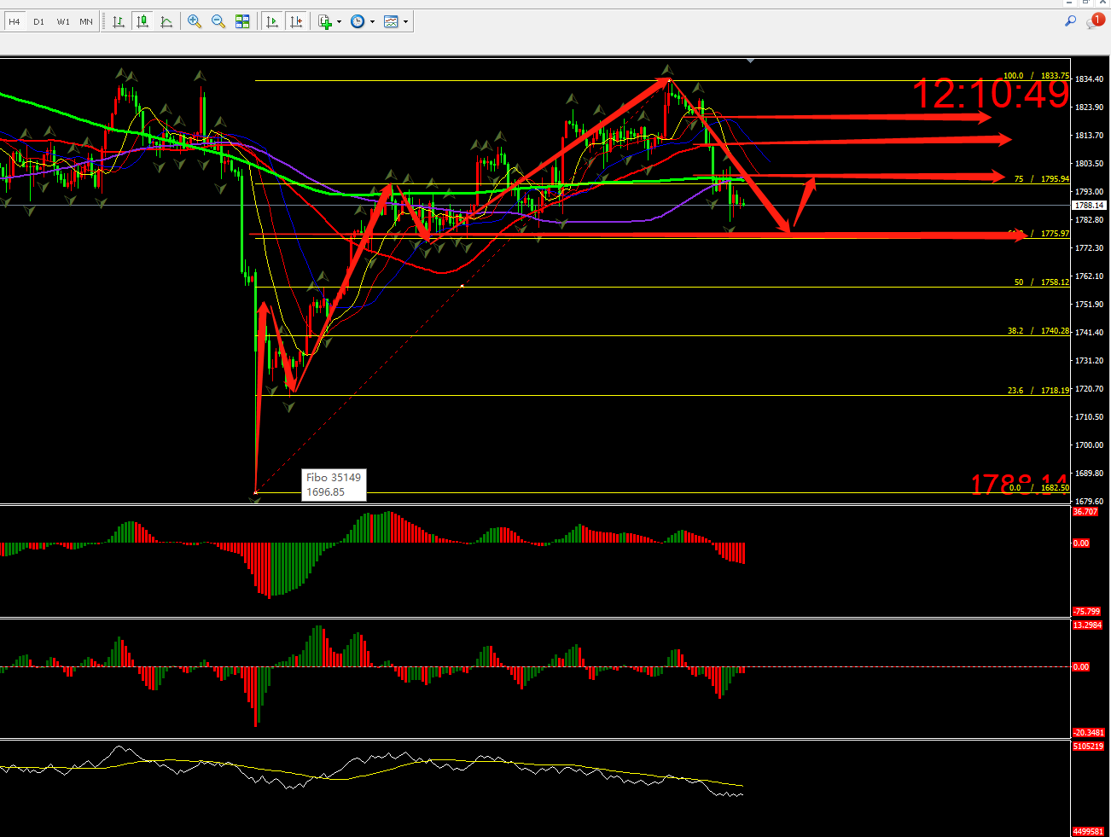This screenshot has height=837, width=1111.
Task: Open chat notifications with red badge
Action: coord(1094,21)
